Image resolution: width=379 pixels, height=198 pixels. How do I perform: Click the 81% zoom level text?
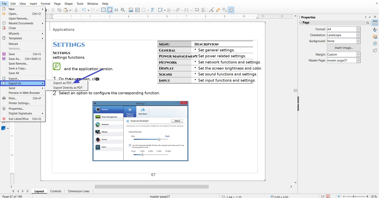(374, 196)
